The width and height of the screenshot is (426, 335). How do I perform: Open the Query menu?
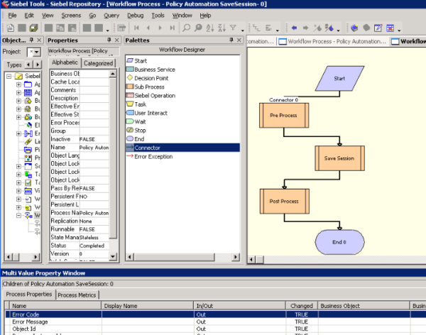(111, 16)
